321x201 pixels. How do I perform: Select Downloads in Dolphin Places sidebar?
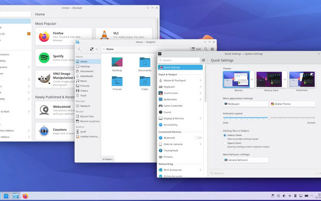(x=88, y=76)
